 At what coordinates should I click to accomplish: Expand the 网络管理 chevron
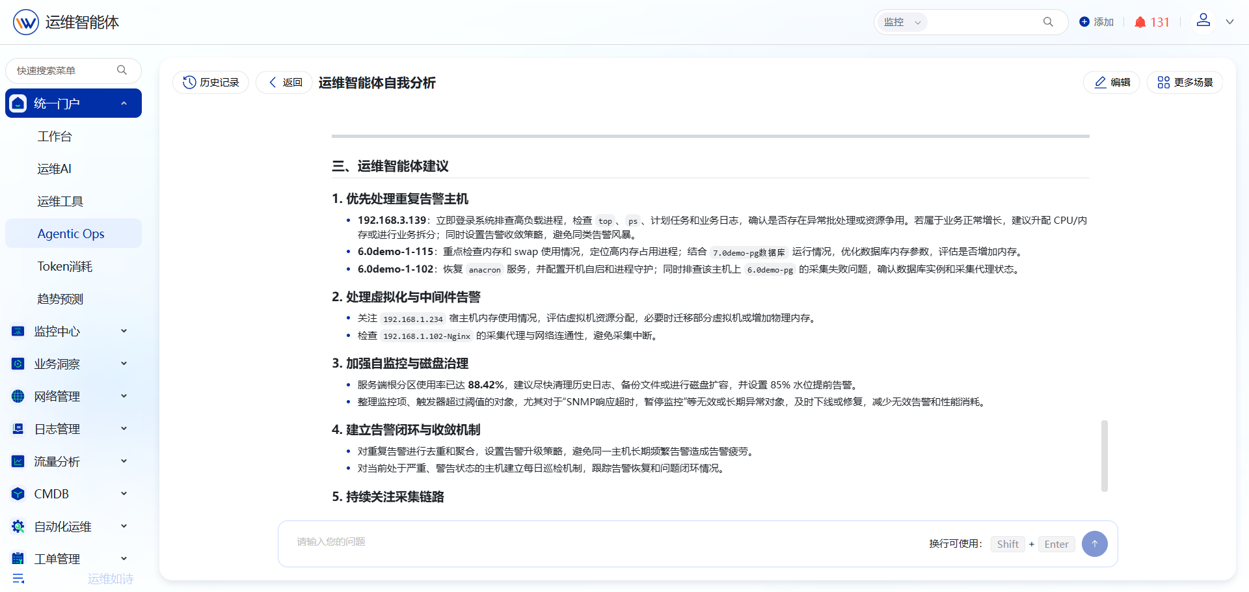[x=124, y=396]
